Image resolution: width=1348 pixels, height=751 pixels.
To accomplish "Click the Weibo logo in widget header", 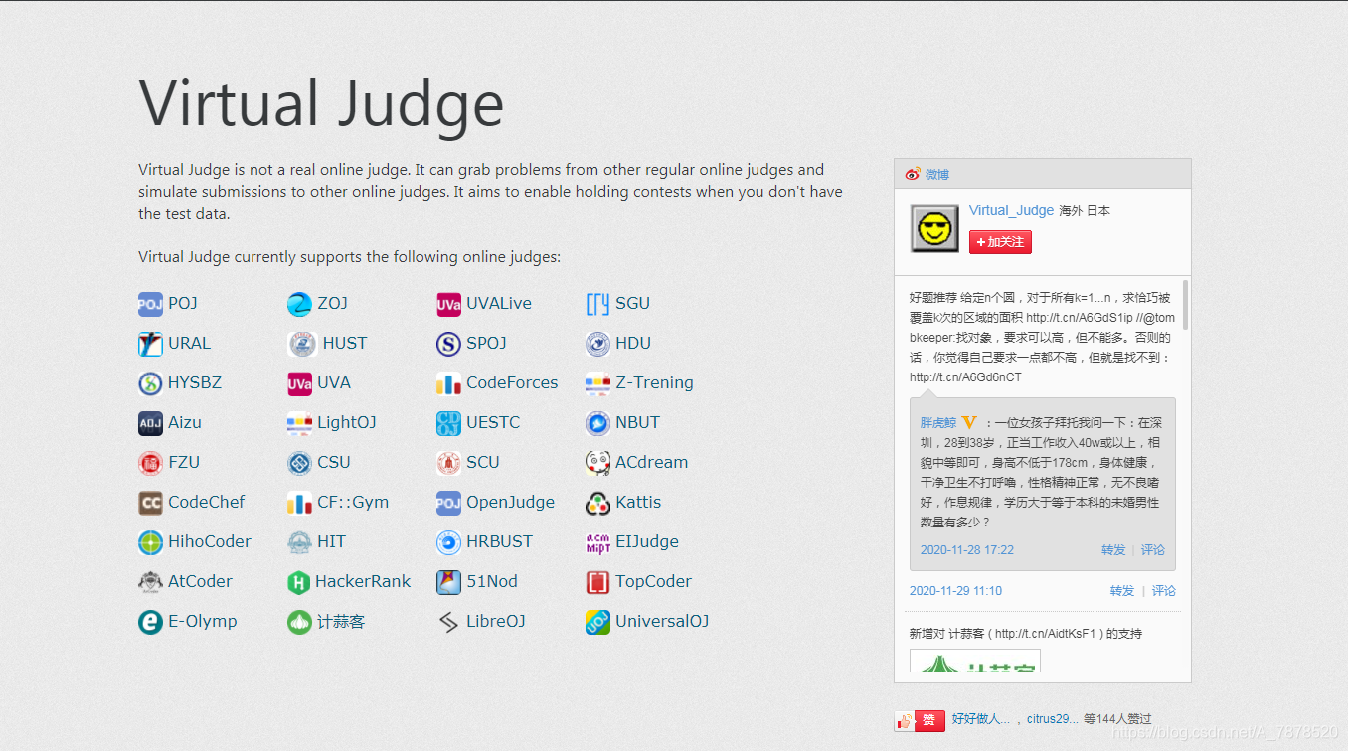I will point(912,174).
